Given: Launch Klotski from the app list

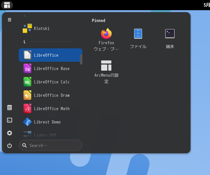Looking at the screenshot, I should pyautogui.click(x=51, y=28).
